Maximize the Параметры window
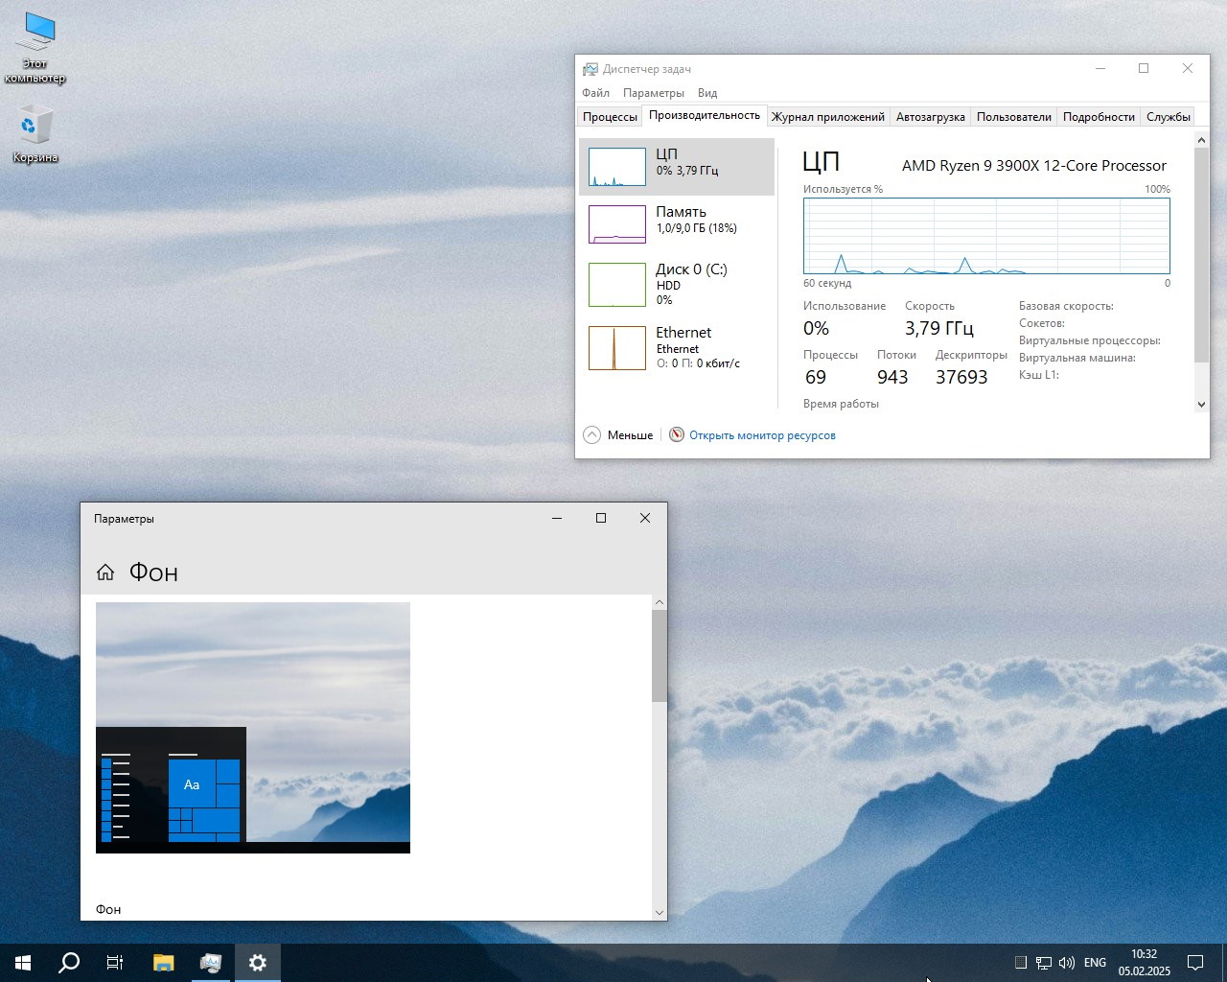 coord(601,518)
